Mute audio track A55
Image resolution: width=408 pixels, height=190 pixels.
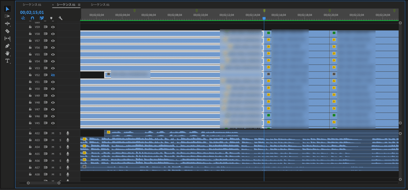tap(53, 154)
